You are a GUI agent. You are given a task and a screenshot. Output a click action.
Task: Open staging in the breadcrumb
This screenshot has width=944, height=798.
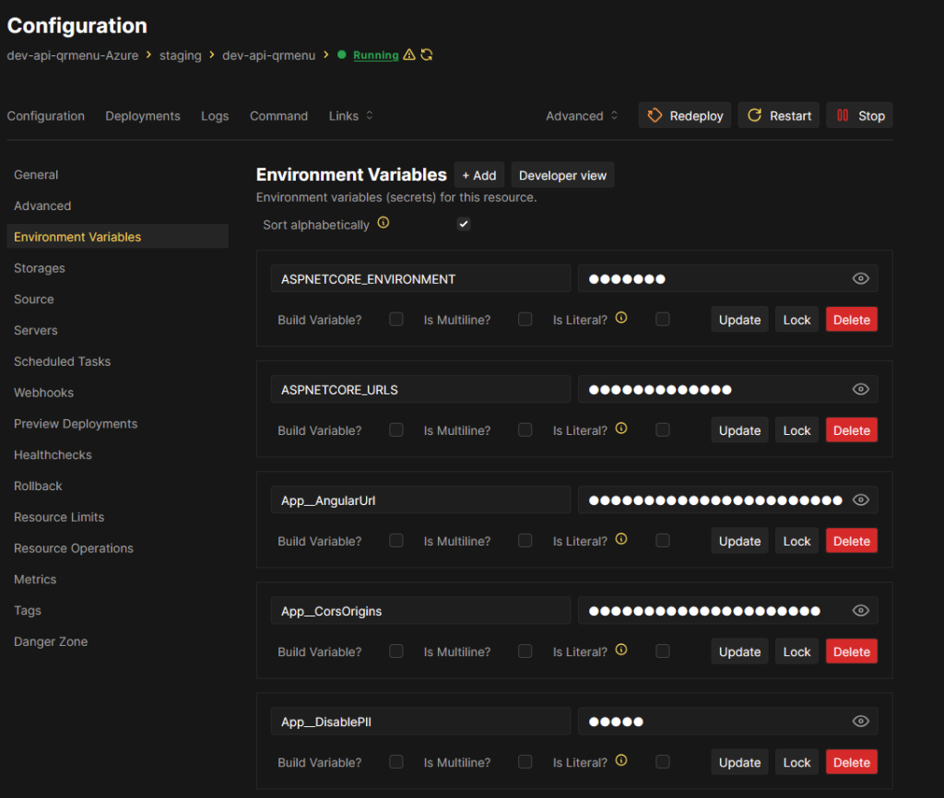[180, 55]
